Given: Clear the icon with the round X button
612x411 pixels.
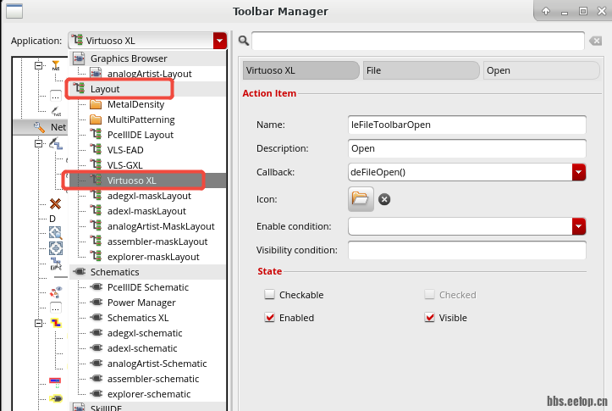Looking at the screenshot, I should click(383, 199).
